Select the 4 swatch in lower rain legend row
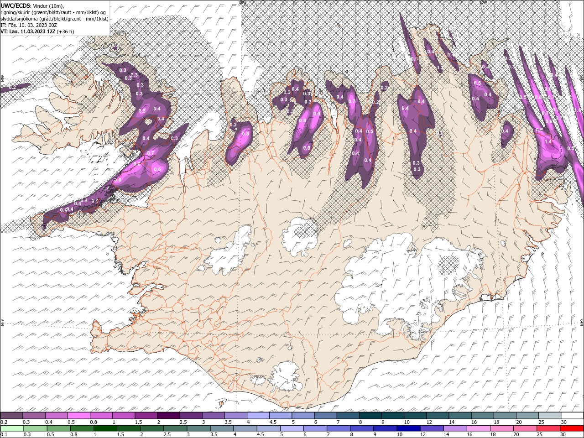584x438 pixels. click(245, 428)
